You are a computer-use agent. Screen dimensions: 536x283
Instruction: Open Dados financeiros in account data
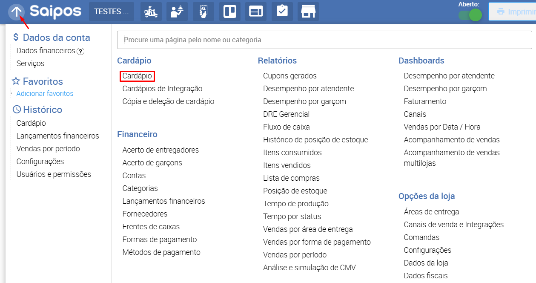(x=46, y=51)
